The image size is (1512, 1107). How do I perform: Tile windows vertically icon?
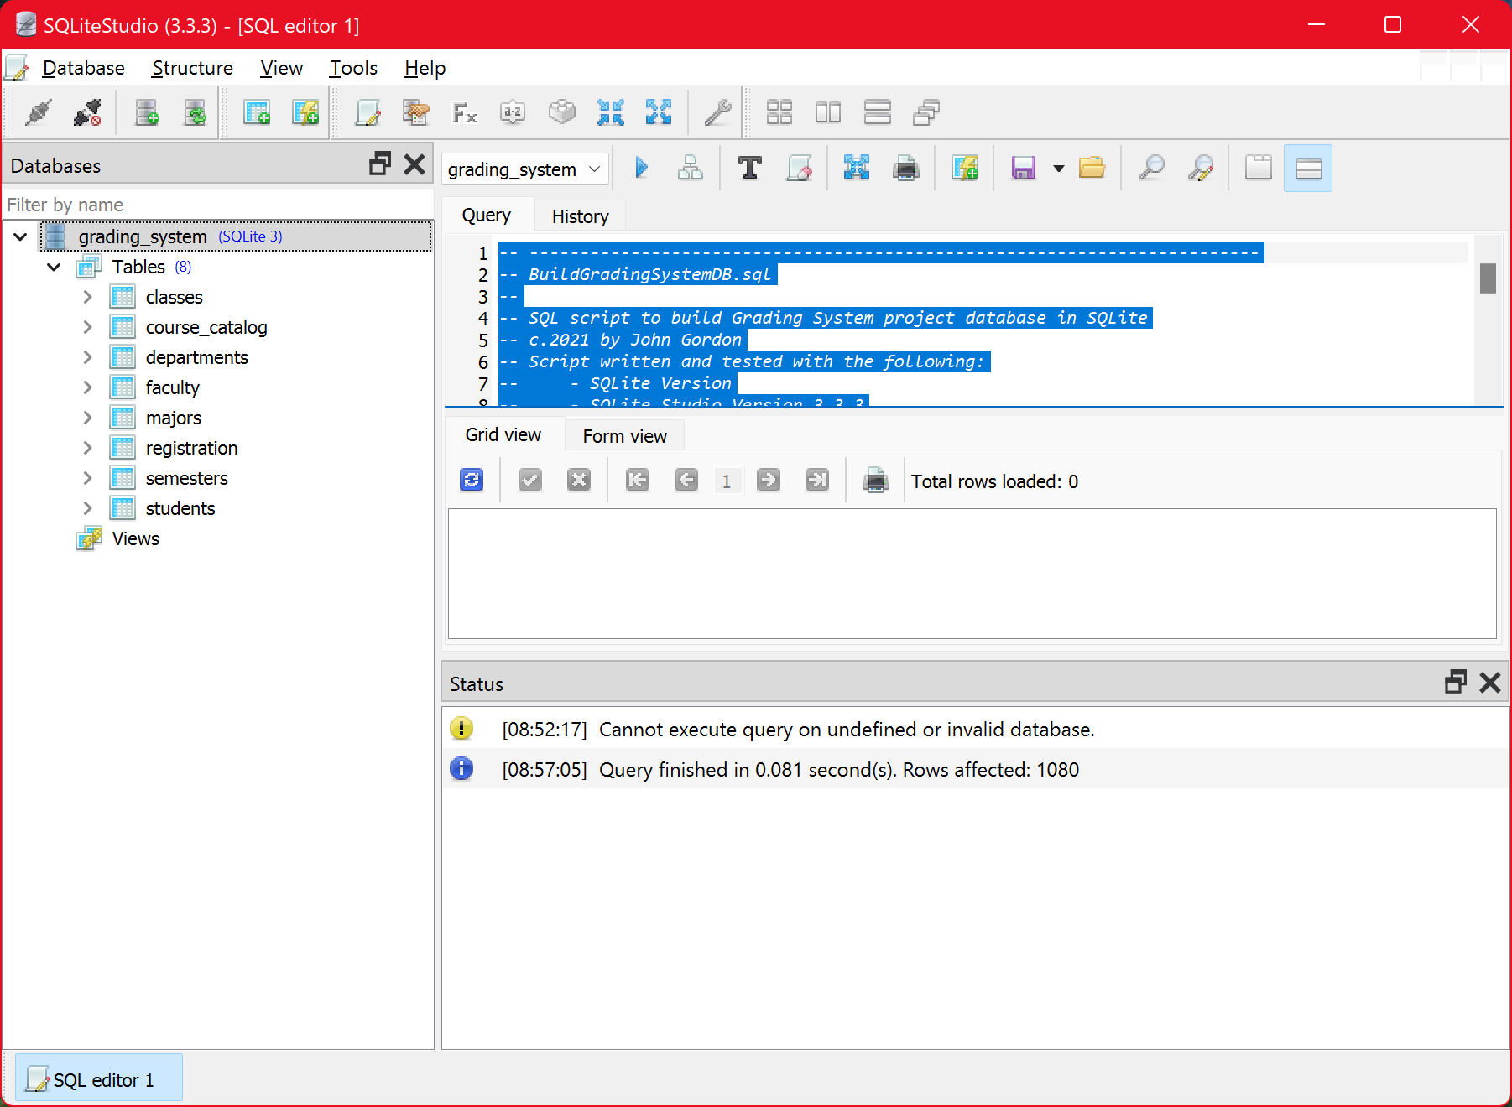877,112
